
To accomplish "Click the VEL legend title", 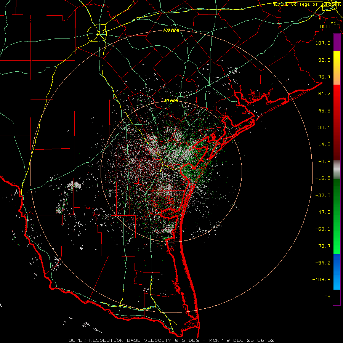I will [x=335, y=23].
